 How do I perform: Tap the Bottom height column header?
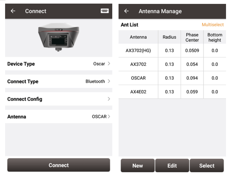point(215,37)
